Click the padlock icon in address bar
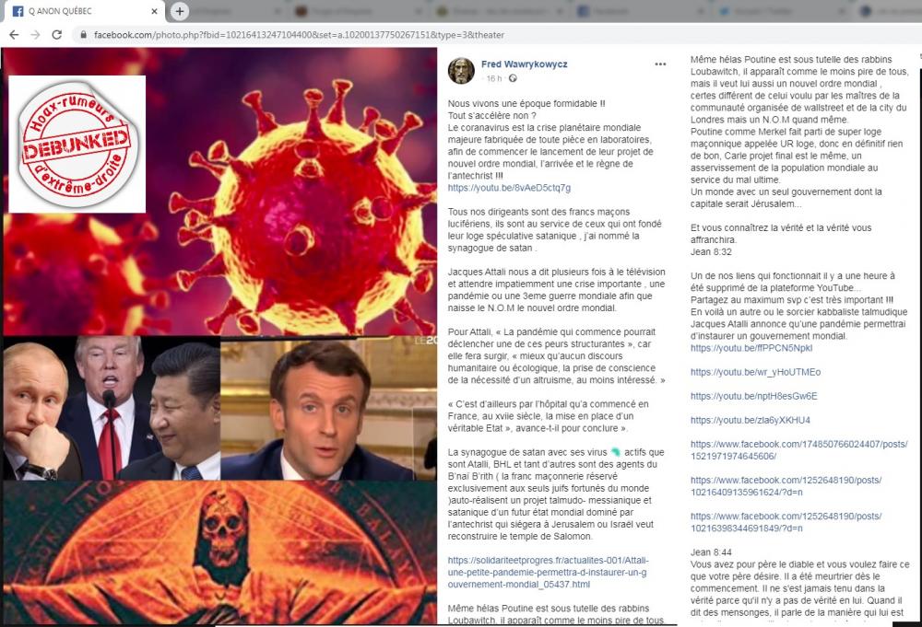 (x=84, y=35)
